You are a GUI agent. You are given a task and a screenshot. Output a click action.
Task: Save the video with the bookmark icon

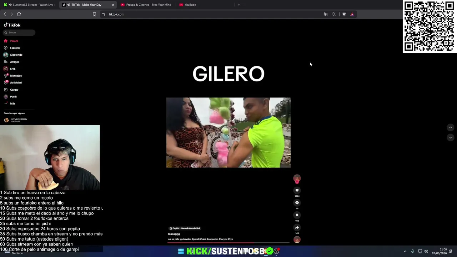(x=297, y=215)
